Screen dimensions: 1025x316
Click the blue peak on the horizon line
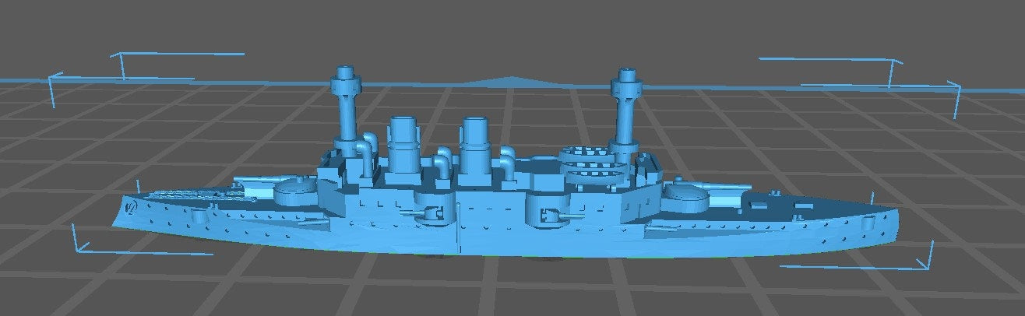[510, 79]
